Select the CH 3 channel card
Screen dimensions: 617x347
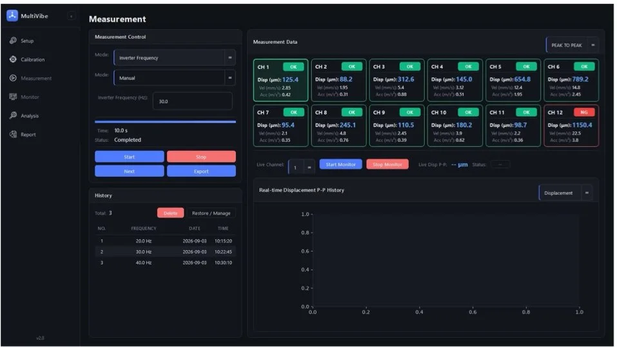(x=397, y=81)
